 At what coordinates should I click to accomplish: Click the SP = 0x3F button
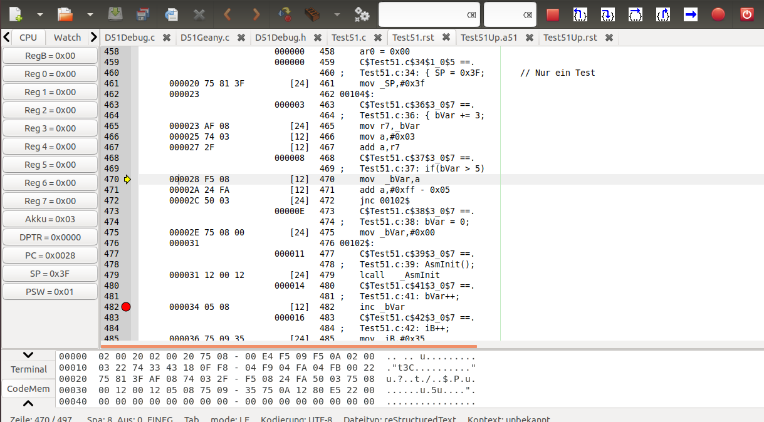(50, 274)
